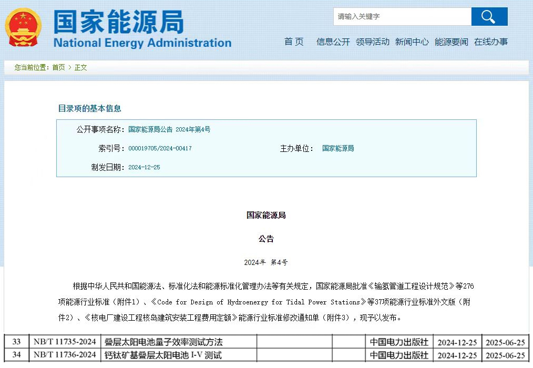This screenshot has height=368, width=533.
Task: Click the 国家能源局 organizer value
Action: 338,149
